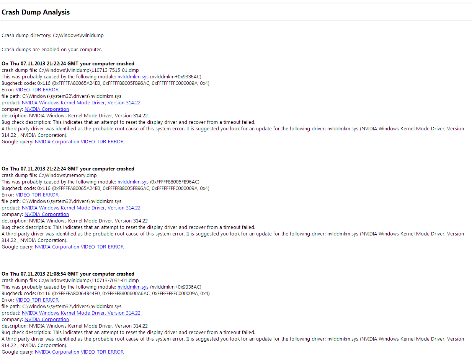
Task: Click bug check description line in memory.dmp entry
Action: tap(128, 227)
